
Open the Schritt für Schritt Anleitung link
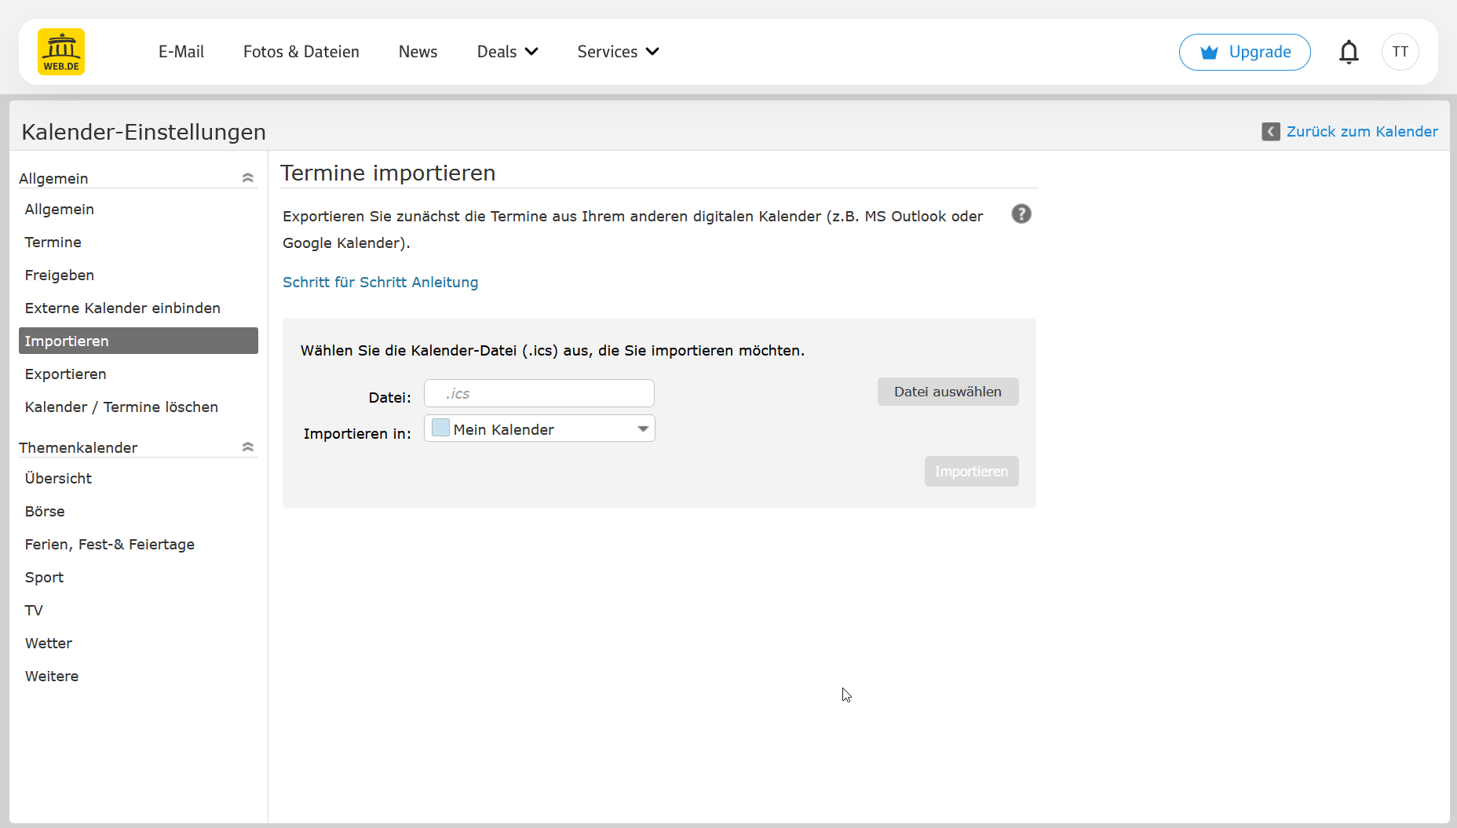tap(380, 283)
